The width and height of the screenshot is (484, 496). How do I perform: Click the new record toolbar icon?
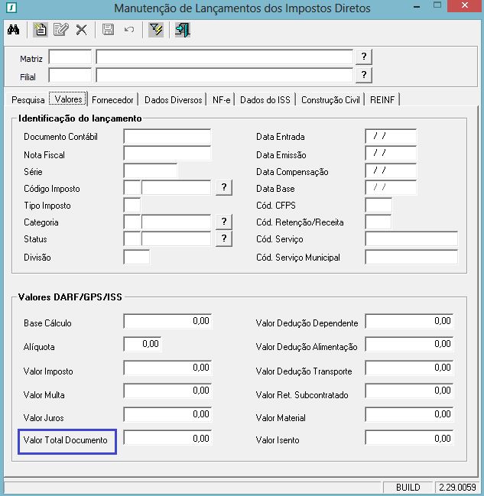tap(41, 30)
